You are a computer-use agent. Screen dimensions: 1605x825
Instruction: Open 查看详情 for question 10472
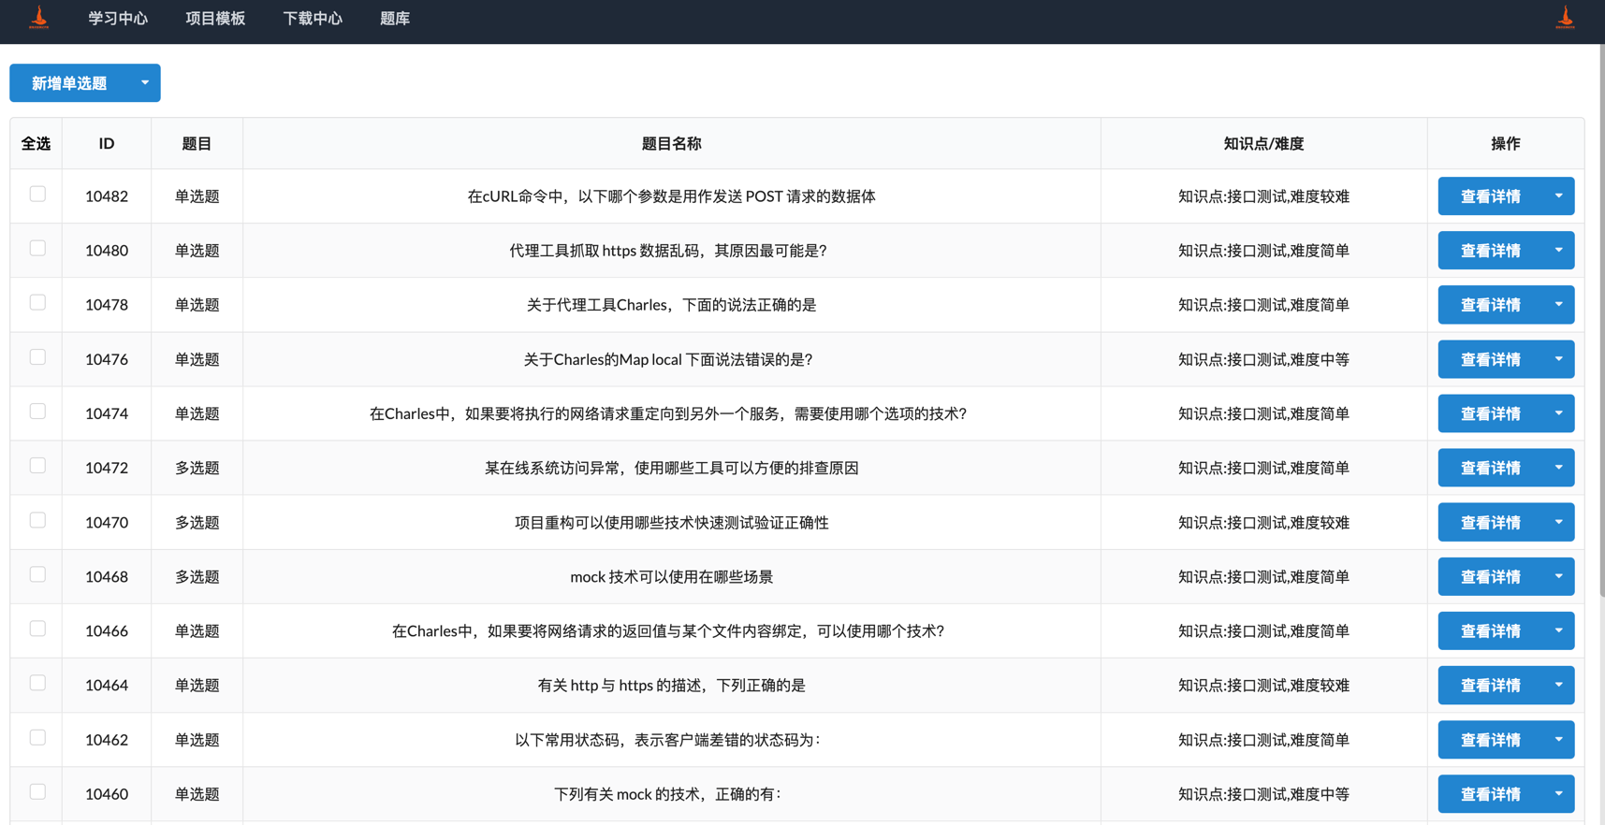pyautogui.click(x=1490, y=468)
